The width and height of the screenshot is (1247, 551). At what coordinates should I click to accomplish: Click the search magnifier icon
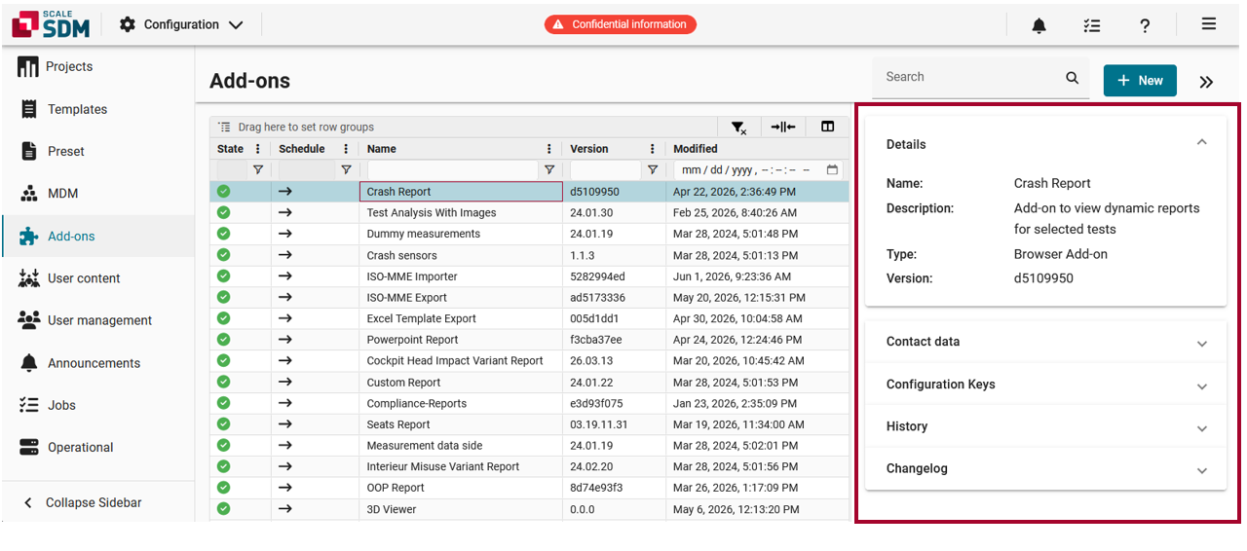(1073, 78)
